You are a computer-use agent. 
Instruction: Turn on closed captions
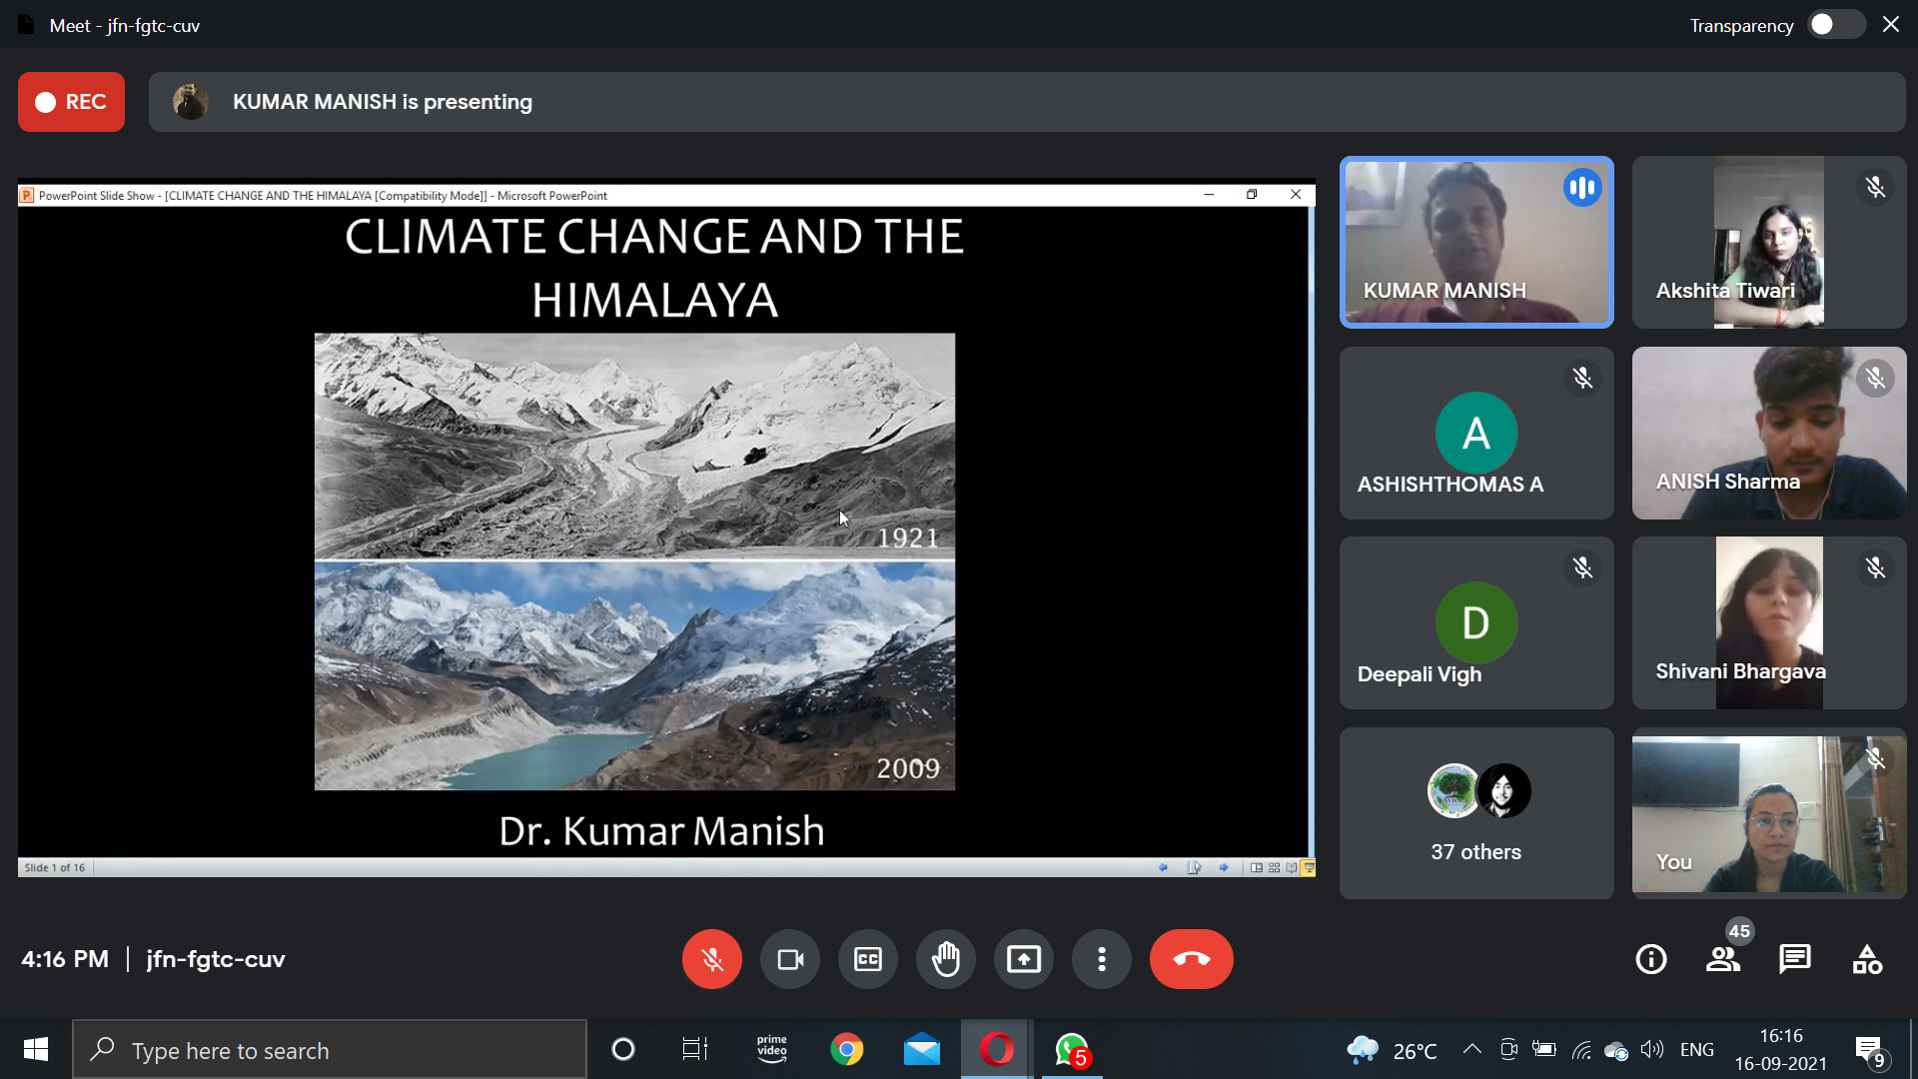click(x=867, y=960)
